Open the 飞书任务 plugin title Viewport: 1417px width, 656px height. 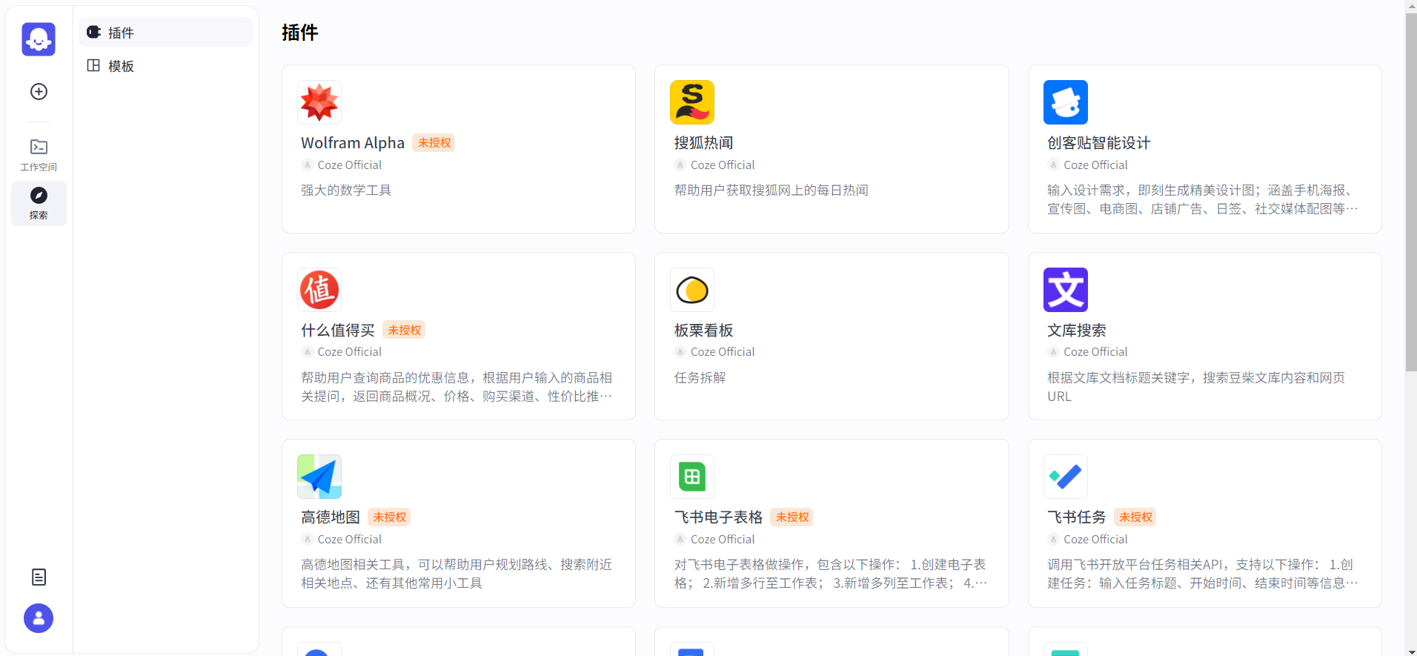tap(1076, 517)
